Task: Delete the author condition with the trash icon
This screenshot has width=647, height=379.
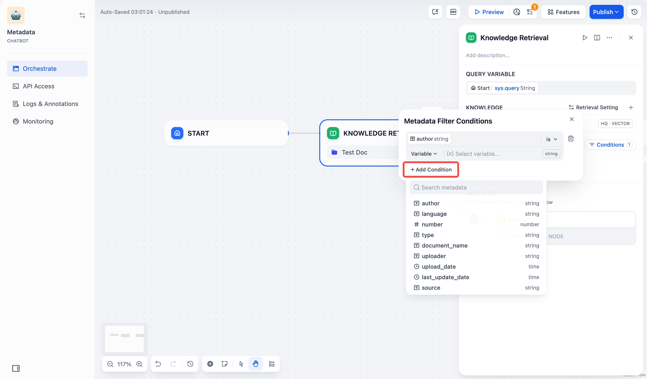Action: 571,139
